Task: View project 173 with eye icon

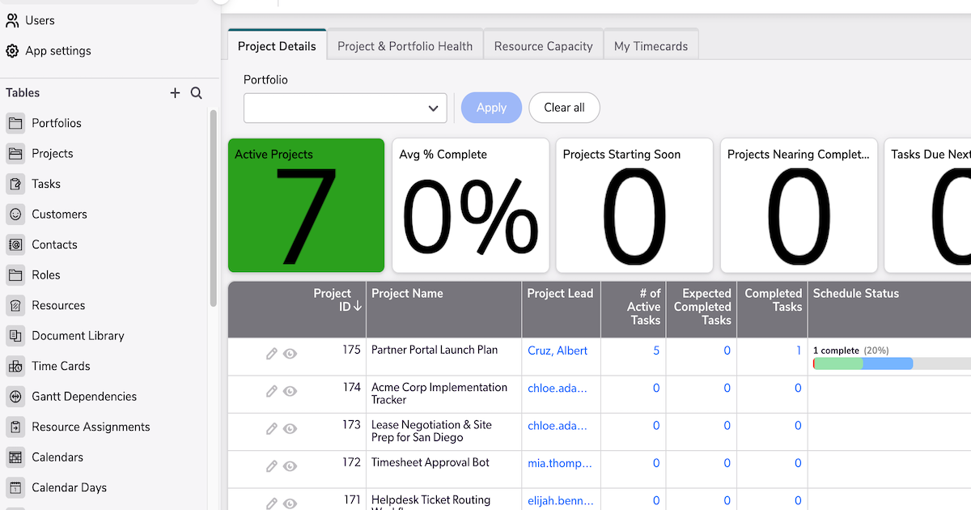Action: point(290,428)
